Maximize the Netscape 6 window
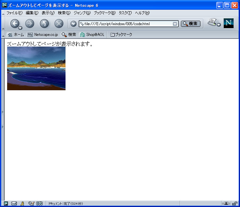The height and width of the screenshot is (207, 240). pos(227,5)
